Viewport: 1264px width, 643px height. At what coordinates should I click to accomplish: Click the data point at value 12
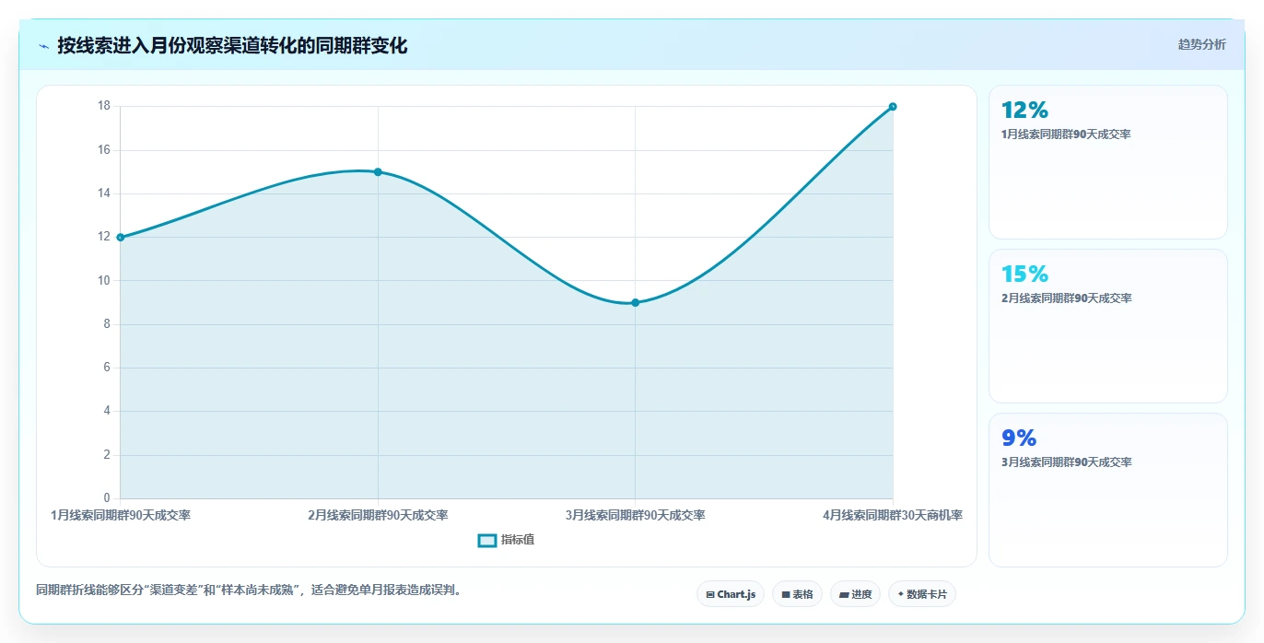click(120, 238)
